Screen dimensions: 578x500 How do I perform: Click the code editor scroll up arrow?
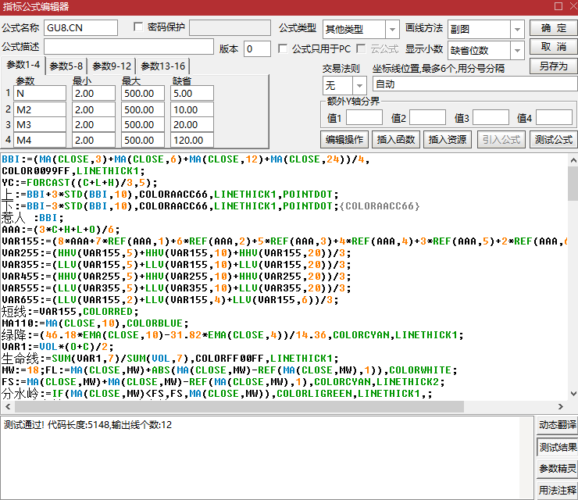573,160
